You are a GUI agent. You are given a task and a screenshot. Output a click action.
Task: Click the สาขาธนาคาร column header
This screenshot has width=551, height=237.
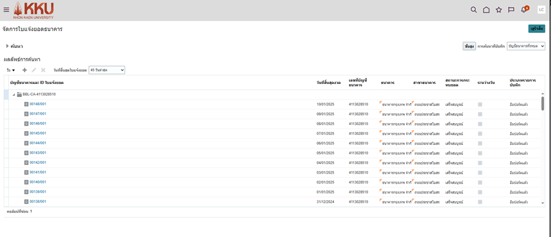pos(425,83)
